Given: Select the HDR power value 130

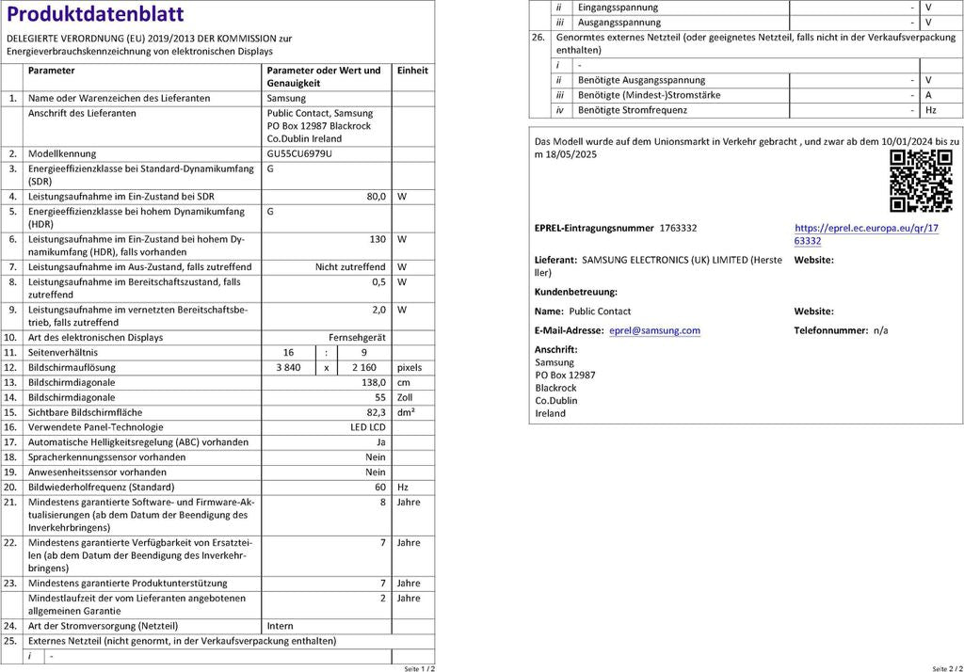Looking at the screenshot, I should [x=378, y=239].
